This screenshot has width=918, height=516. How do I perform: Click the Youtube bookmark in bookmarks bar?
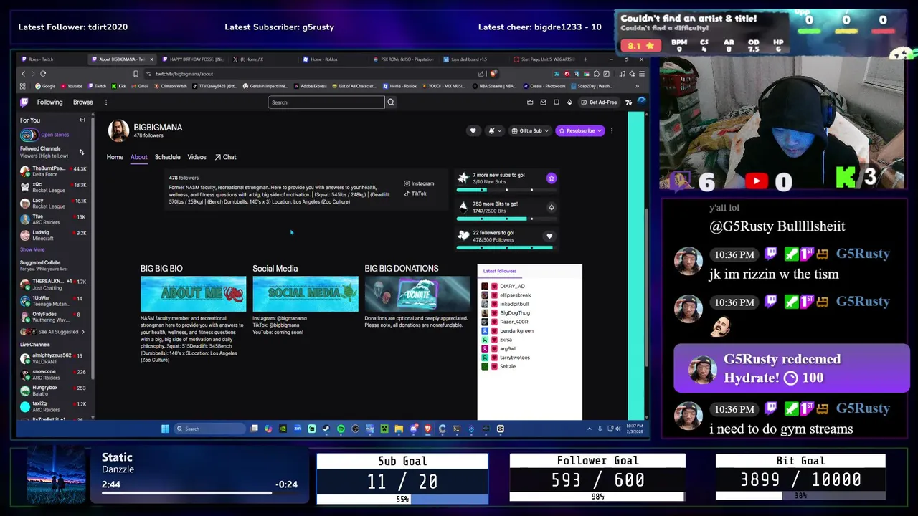pyautogui.click(x=71, y=86)
